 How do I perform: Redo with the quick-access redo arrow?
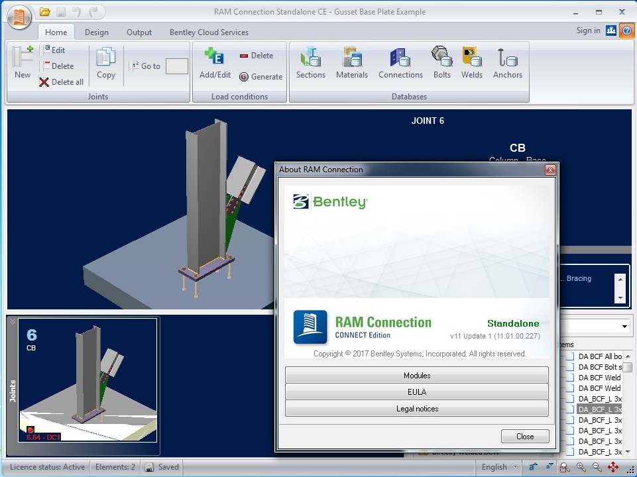coord(93,12)
